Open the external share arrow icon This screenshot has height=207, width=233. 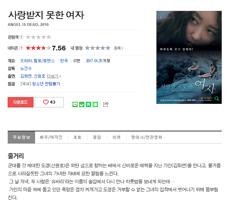tap(106, 104)
